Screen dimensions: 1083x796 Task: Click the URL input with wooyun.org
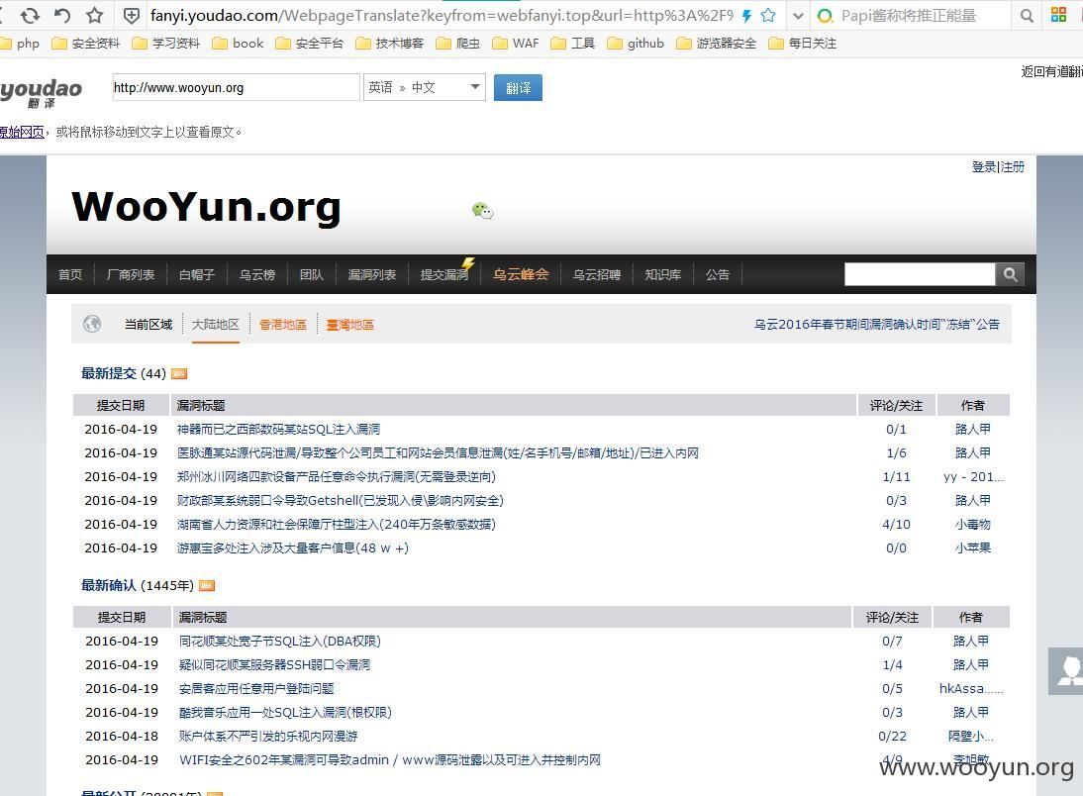click(237, 88)
